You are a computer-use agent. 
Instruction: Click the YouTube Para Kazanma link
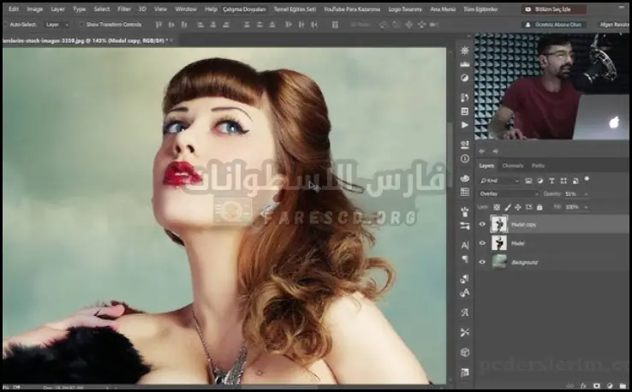click(351, 9)
